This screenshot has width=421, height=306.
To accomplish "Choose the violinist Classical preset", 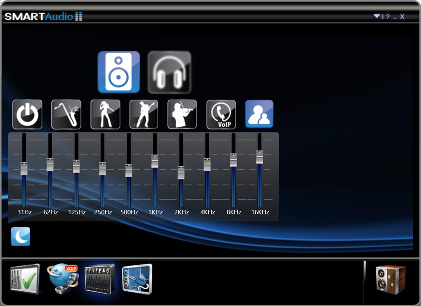I will tap(182, 114).
